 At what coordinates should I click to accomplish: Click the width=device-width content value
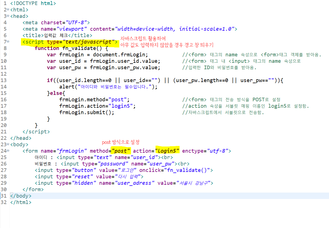click(146, 29)
